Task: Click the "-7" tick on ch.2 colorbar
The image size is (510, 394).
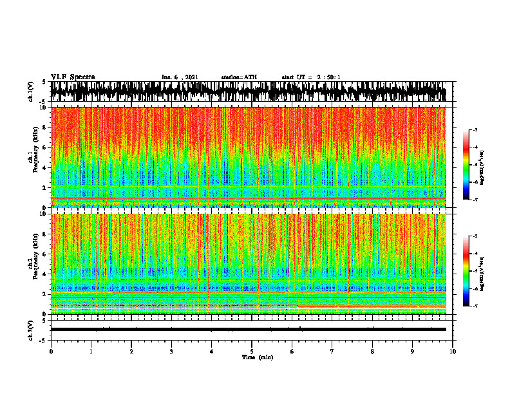Action: click(x=475, y=306)
